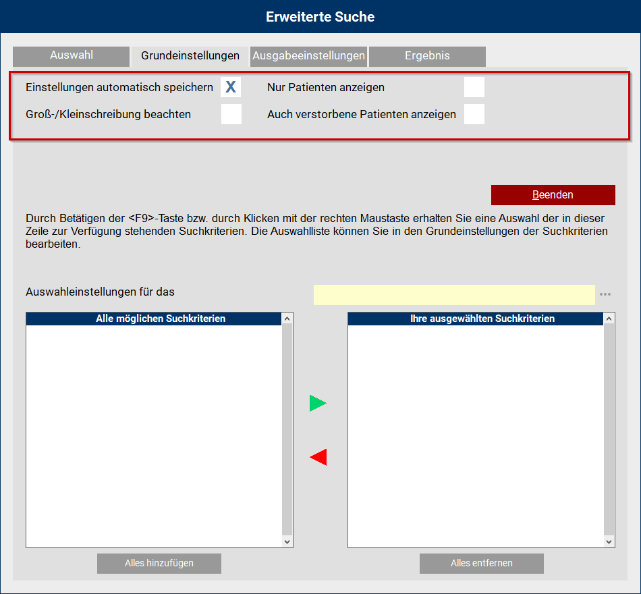641x594 pixels.
Task: Click the up scroll arrow of the right list
Action: (608, 317)
